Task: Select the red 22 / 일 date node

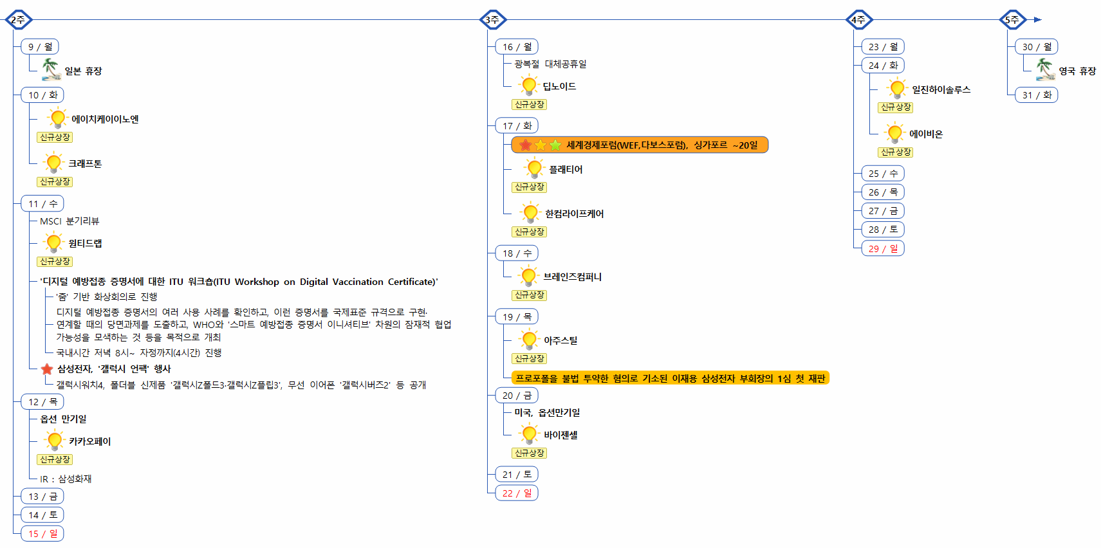Action: [x=517, y=493]
